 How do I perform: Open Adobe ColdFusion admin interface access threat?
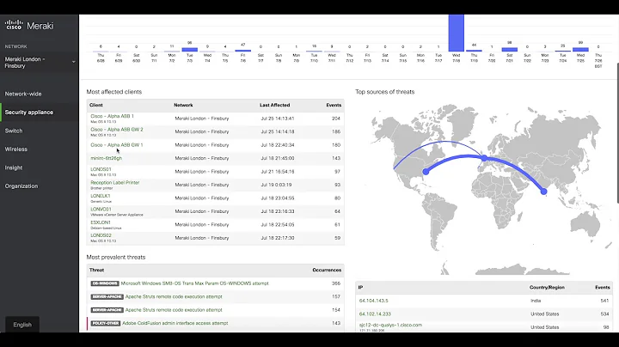click(175, 323)
